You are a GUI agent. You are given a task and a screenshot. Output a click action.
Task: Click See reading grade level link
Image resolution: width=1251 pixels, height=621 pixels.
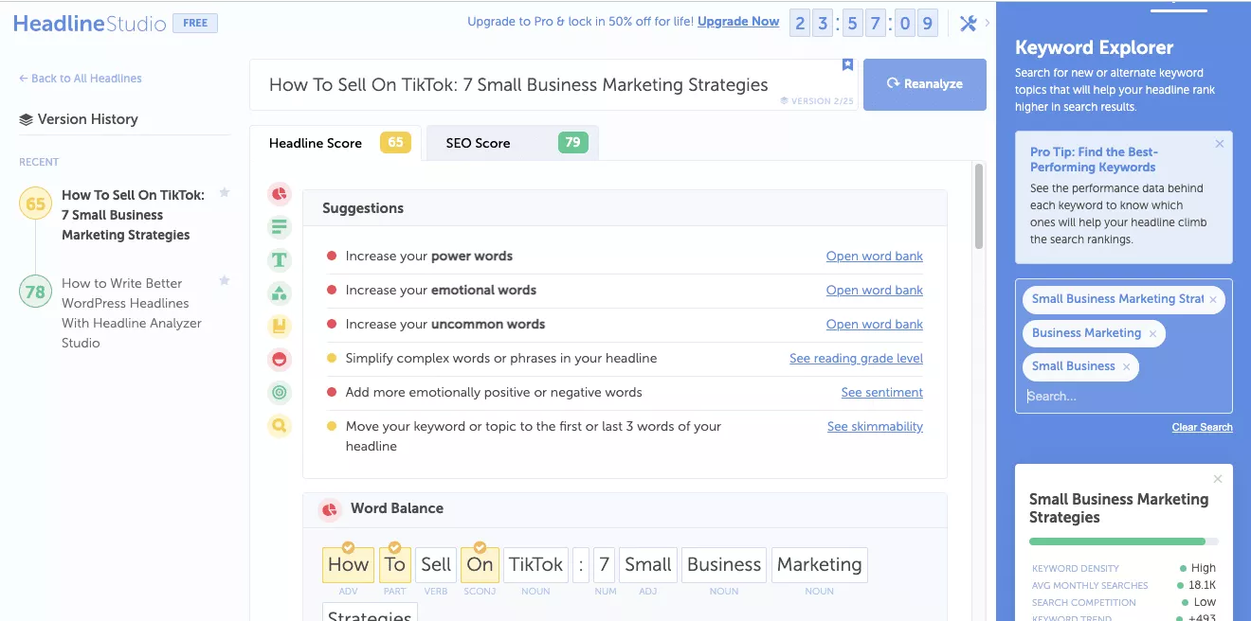click(857, 359)
